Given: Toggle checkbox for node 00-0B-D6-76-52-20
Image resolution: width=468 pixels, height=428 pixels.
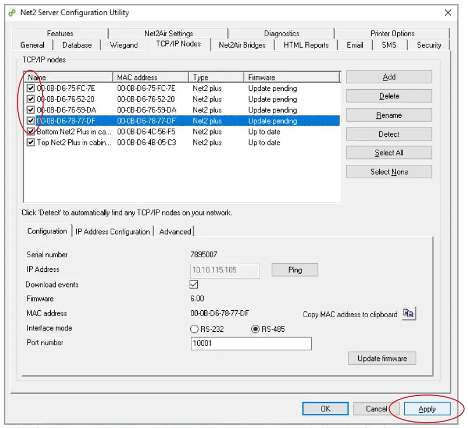Looking at the screenshot, I should 30,99.
